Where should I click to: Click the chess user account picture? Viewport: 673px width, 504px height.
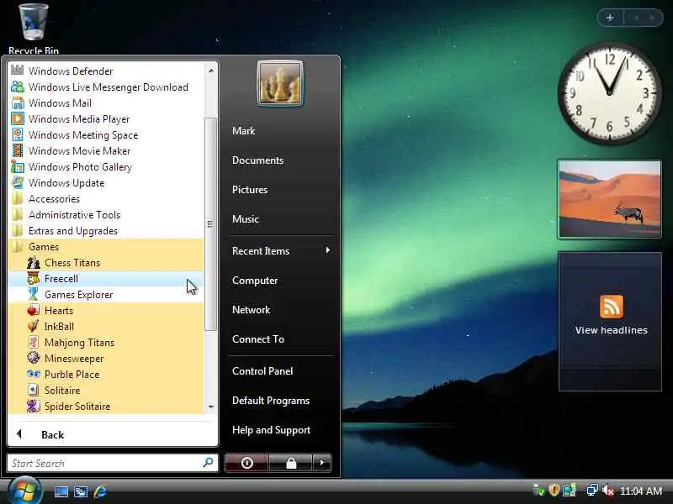[x=280, y=83]
